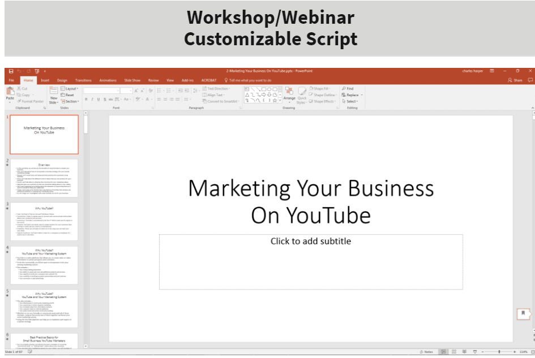Open the Layout dropdown
Image resolution: width=535 pixels, height=358 pixels.
(x=69, y=89)
